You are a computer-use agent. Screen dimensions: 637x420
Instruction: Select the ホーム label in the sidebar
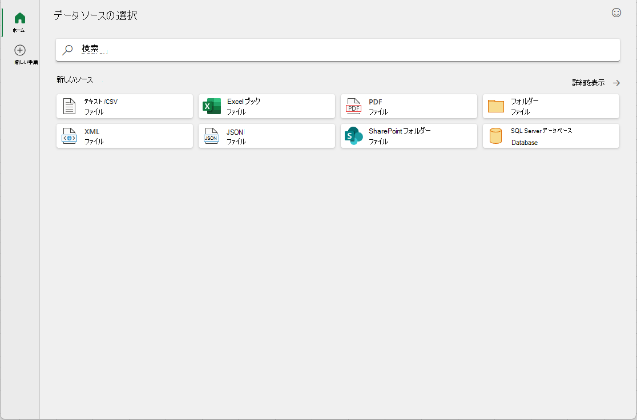click(19, 30)
